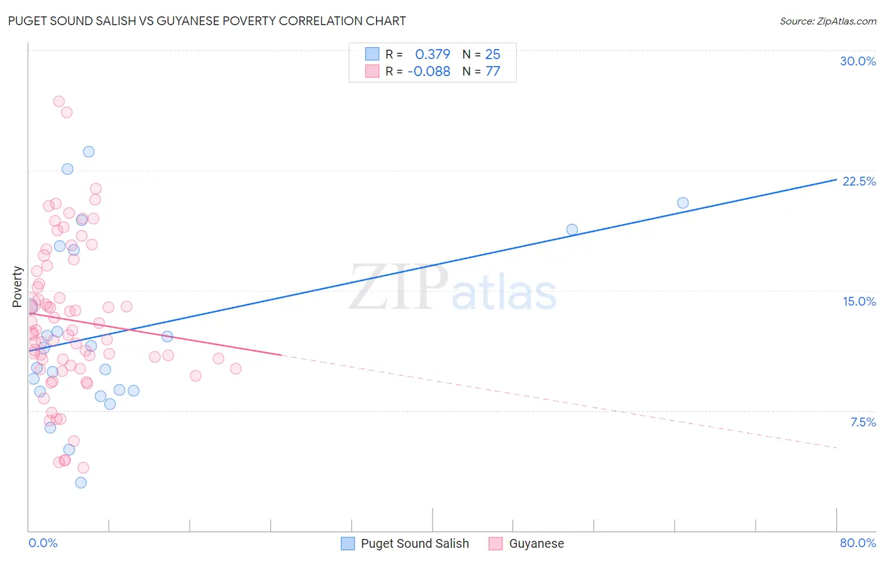Select the Puget Sound Salish legend label
884x561 pixels.
[415, 543]
